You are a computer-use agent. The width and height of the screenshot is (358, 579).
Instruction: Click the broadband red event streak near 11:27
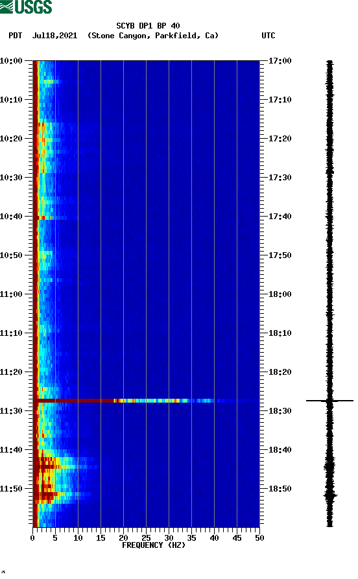(124, 401)
